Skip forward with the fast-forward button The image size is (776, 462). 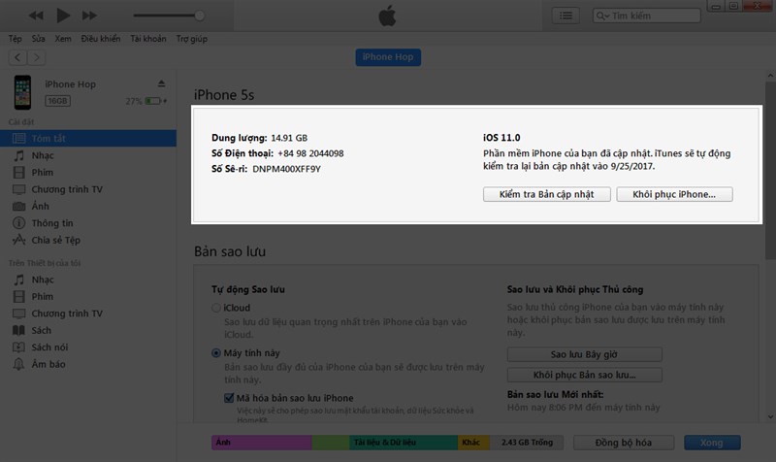coord(89,16)
